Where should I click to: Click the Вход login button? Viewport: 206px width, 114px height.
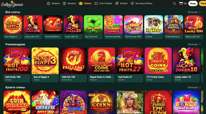193,3
